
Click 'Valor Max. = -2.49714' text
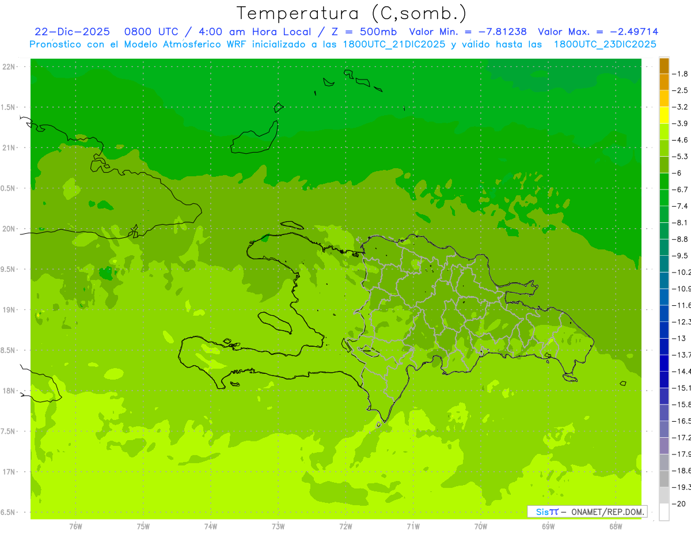click(598, 32)
